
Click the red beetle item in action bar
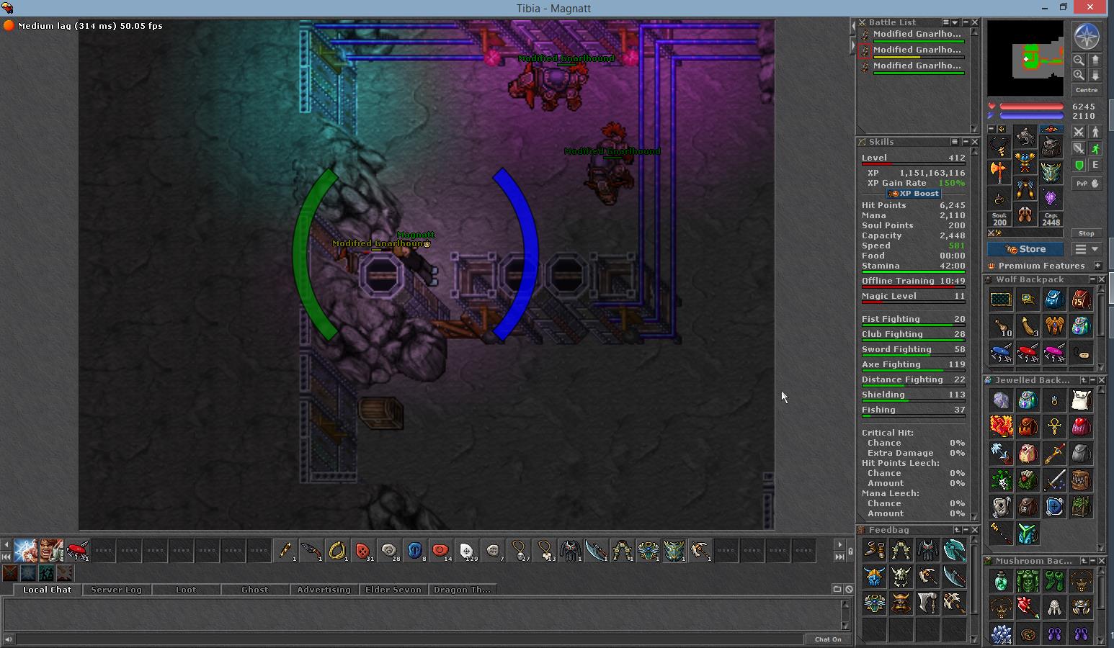[77, 551]
